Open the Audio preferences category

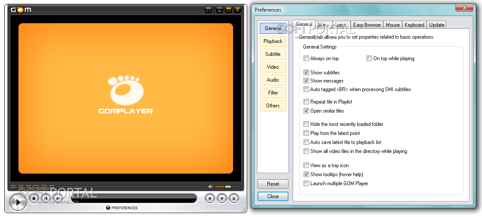(273, 80)
